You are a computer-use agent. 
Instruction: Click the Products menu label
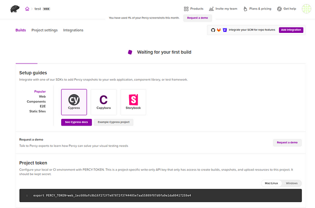[197, 9]
